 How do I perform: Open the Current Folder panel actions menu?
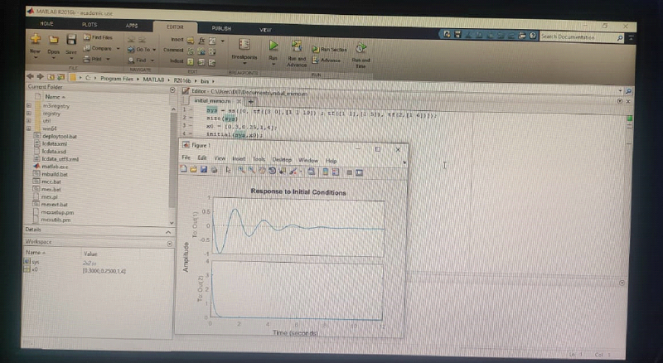coord(172,90)
